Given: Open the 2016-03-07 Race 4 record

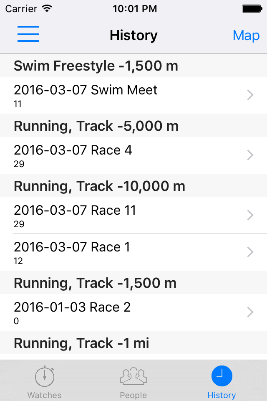Looking at the screenshot, I should pos(133,155).
